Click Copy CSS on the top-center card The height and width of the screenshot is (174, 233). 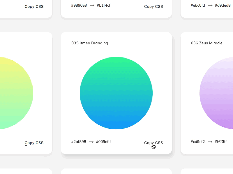(153, 6)
